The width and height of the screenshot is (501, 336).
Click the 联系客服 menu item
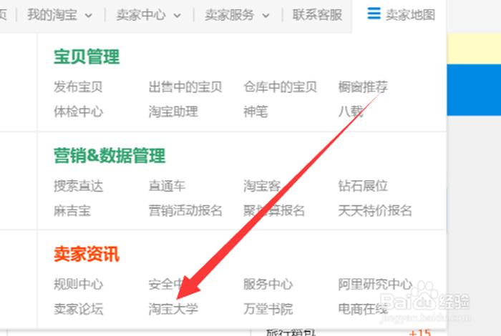click(317, 15)
